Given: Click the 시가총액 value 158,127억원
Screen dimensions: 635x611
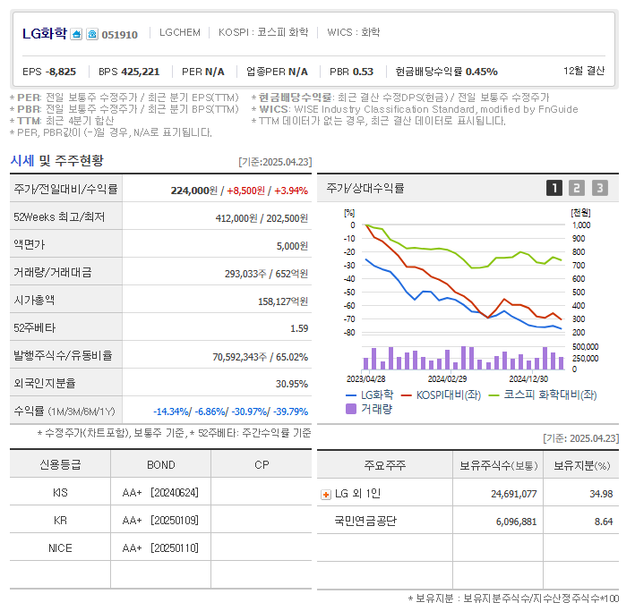Looking at the screenshot, I should coord(283,301).
